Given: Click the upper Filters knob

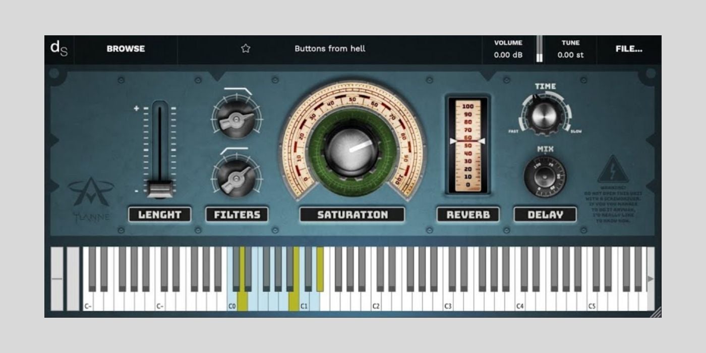Looking at the screenshot, I should [x=236, y=119].
